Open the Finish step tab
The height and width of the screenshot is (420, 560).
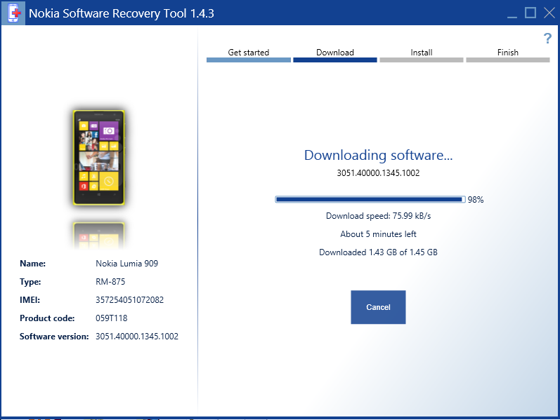pyautogui.click(x=508, y=55)
